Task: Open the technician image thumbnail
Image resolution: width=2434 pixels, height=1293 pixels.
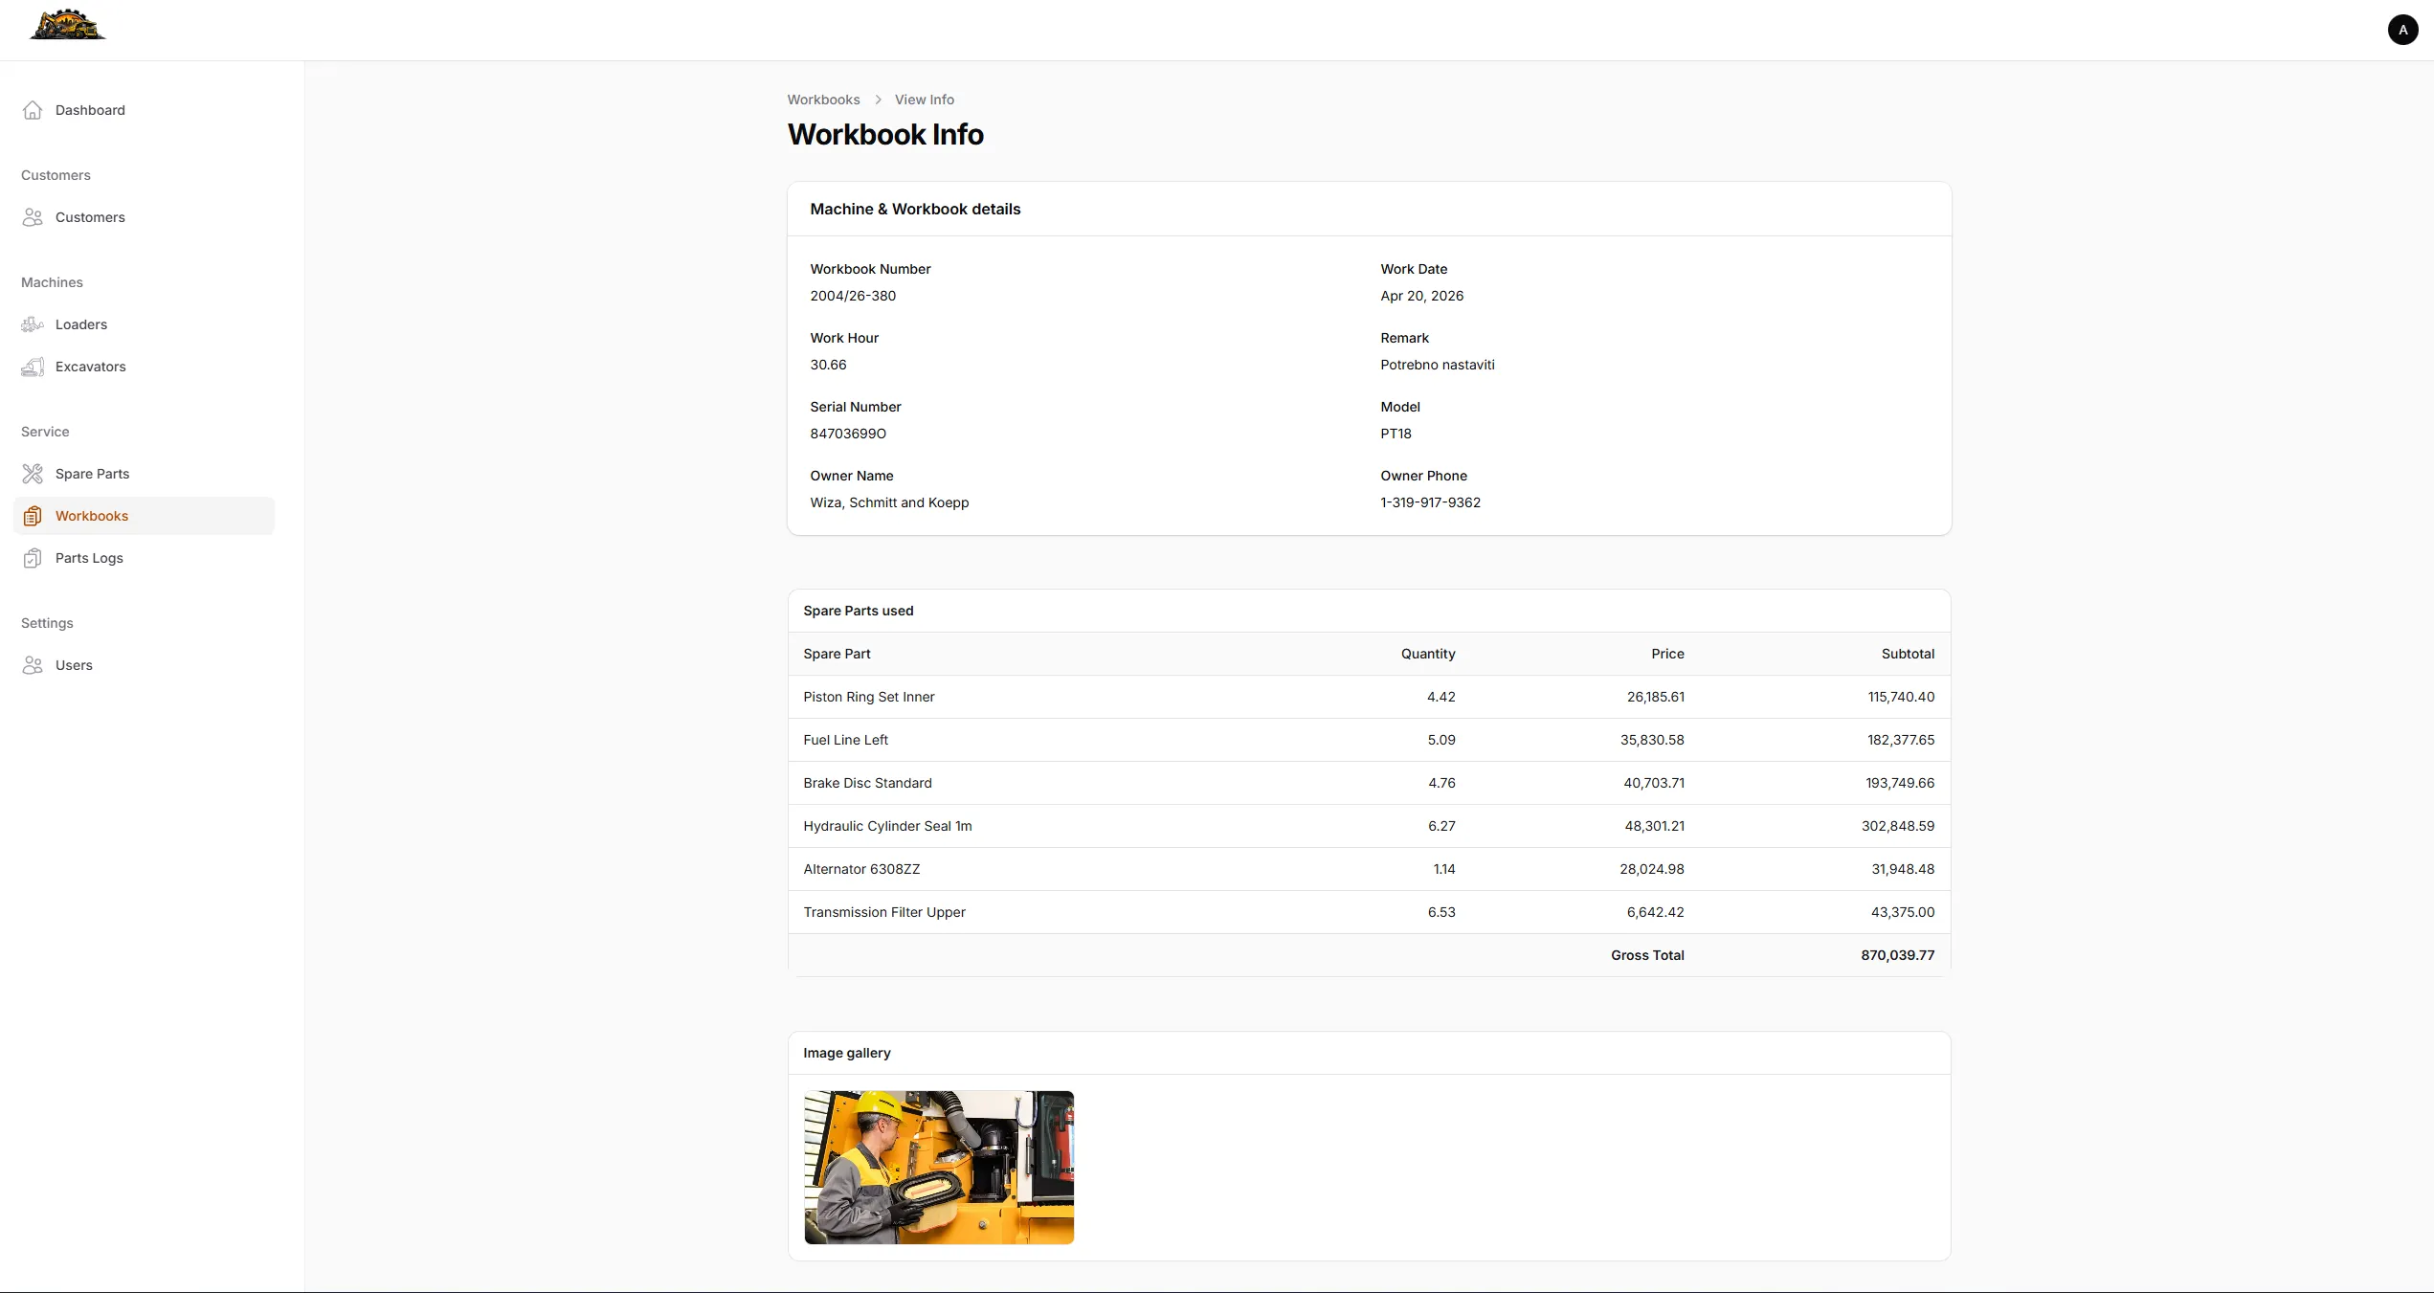Action: point(939,1168)
